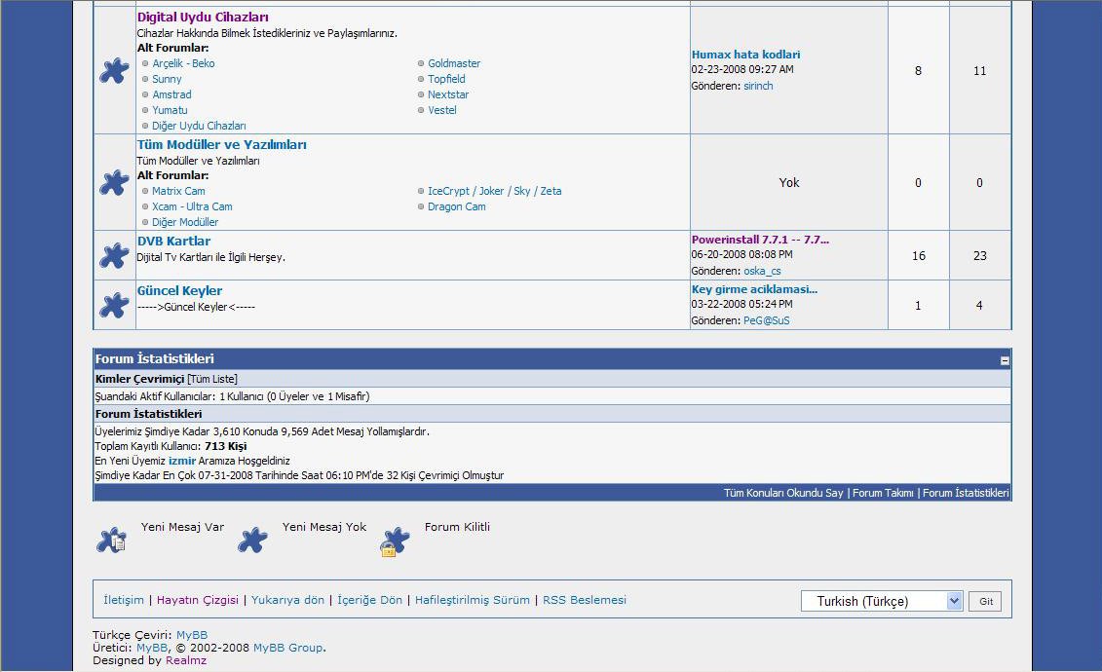
Task: Select Tüm Konuları Okundu Say
Action: point(783,493)
